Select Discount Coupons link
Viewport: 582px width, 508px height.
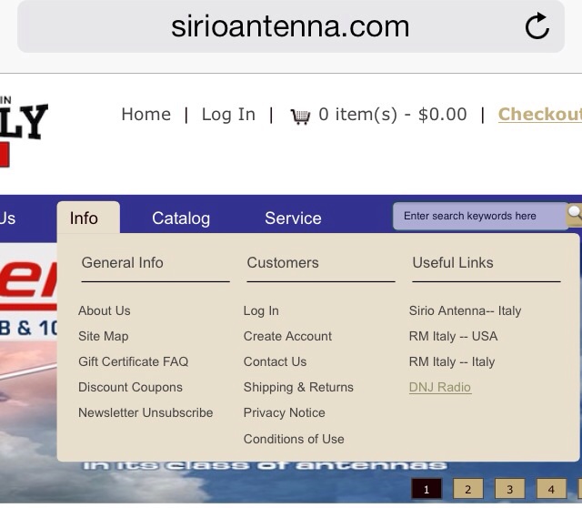[130, 387]
